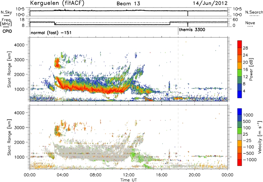Click the 'Nave' label
This screenshot has height=182, width=263.
[250, 23]
